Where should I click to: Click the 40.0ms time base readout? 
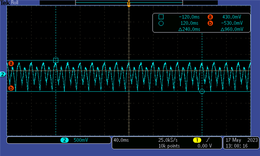121,140
